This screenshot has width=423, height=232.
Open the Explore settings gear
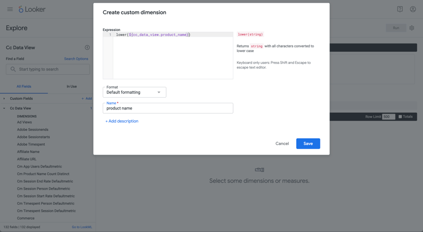click(x=412, y=28)
